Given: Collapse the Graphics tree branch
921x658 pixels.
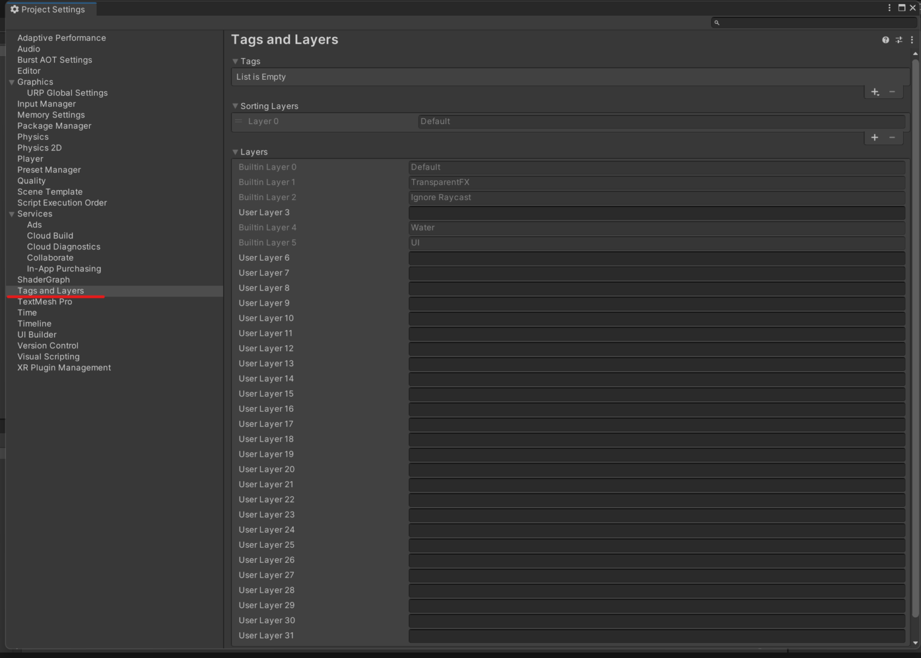Looking at the screenshot, I should coord(11,82).
